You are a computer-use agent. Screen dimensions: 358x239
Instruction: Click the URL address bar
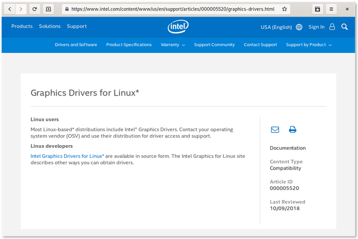(x=171, y=9)
